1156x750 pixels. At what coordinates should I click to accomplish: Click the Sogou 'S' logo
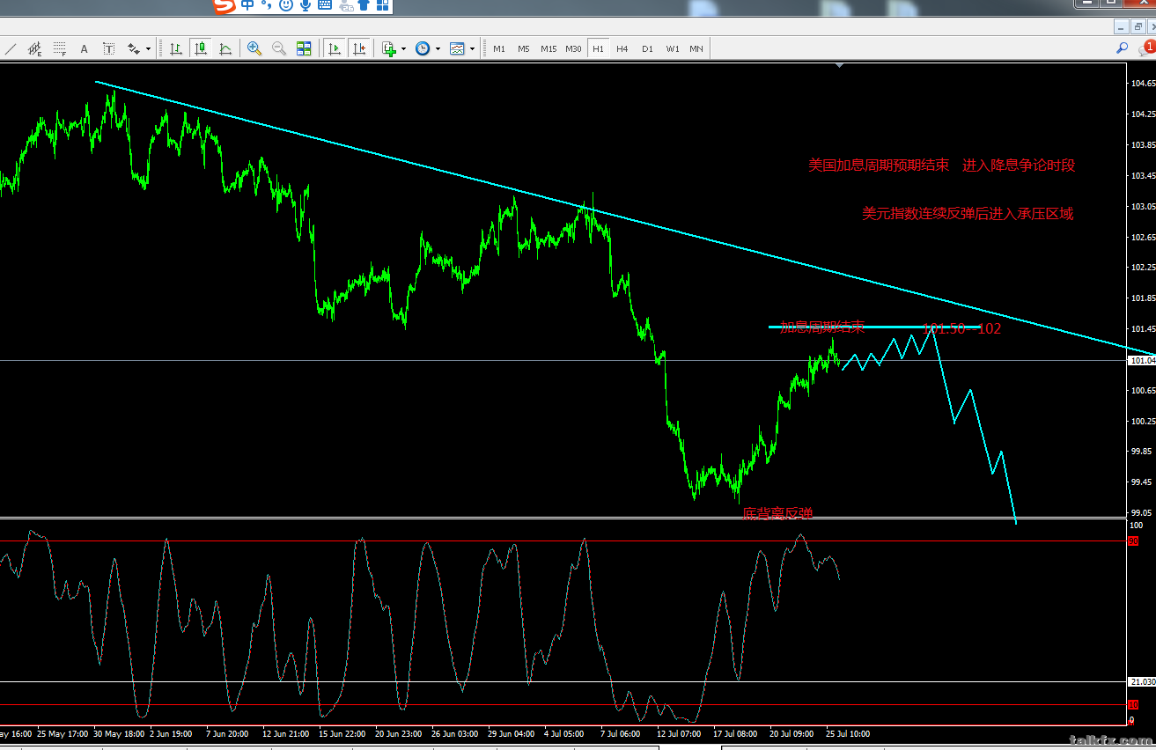click(225, 6)
